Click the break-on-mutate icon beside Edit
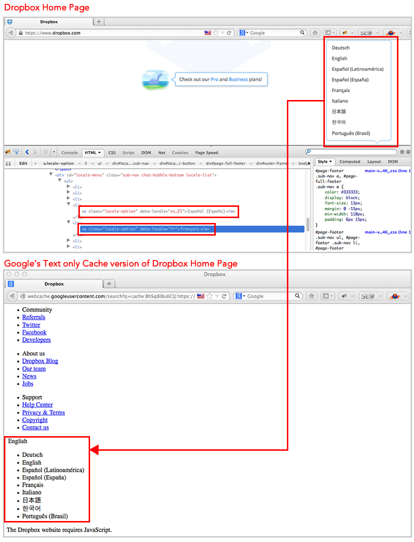This screenshot has height=542, width=414. click(8, 163)
